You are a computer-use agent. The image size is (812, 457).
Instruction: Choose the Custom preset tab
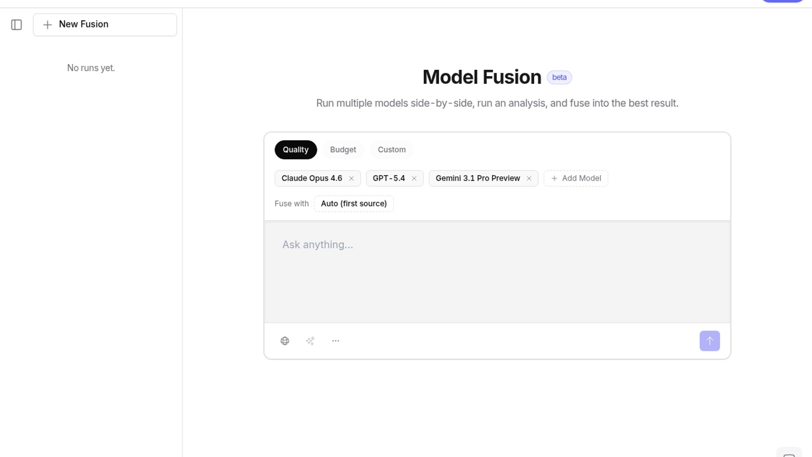coord(392,150)
